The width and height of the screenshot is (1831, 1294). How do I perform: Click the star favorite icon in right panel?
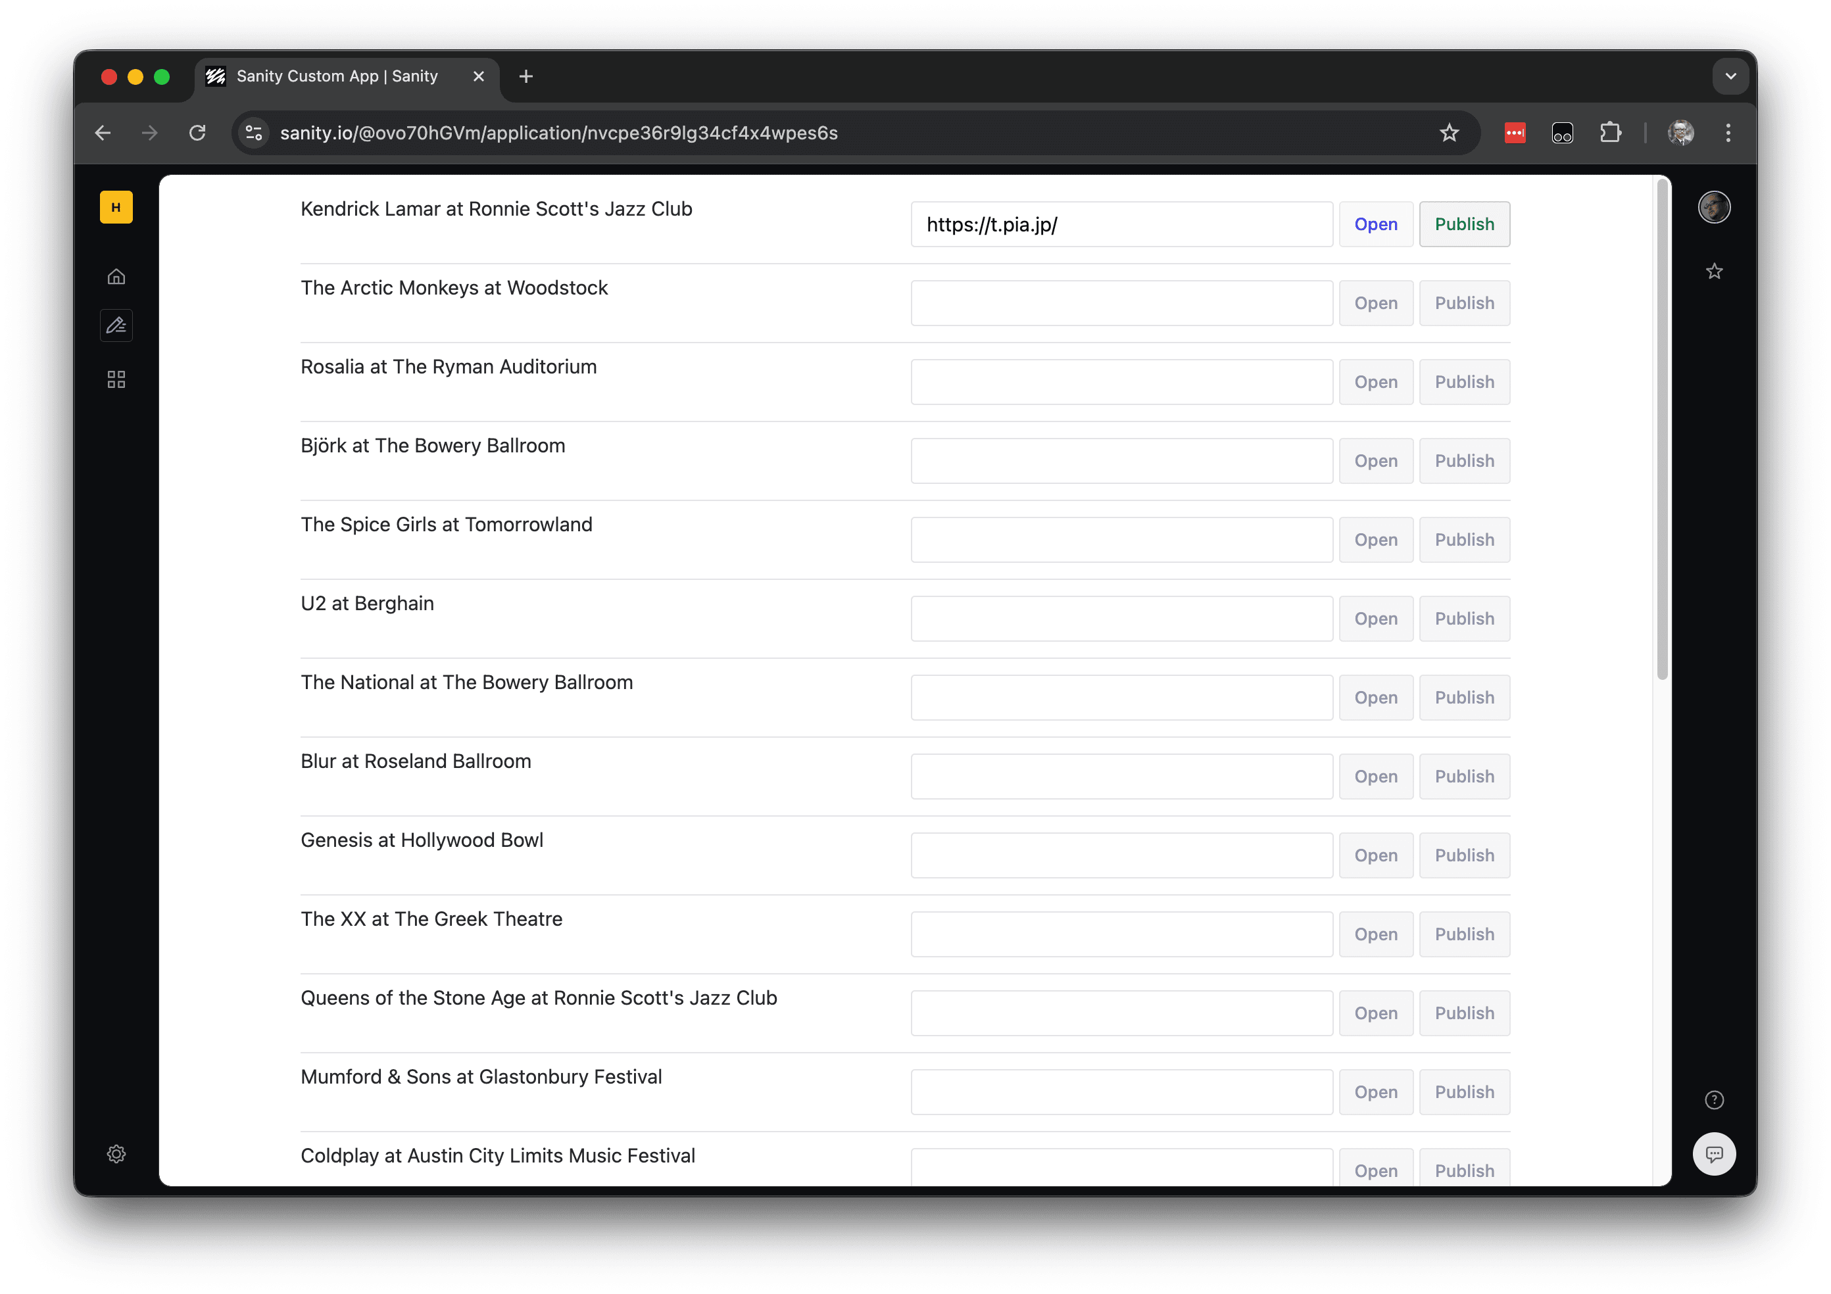click(1714, 272)
